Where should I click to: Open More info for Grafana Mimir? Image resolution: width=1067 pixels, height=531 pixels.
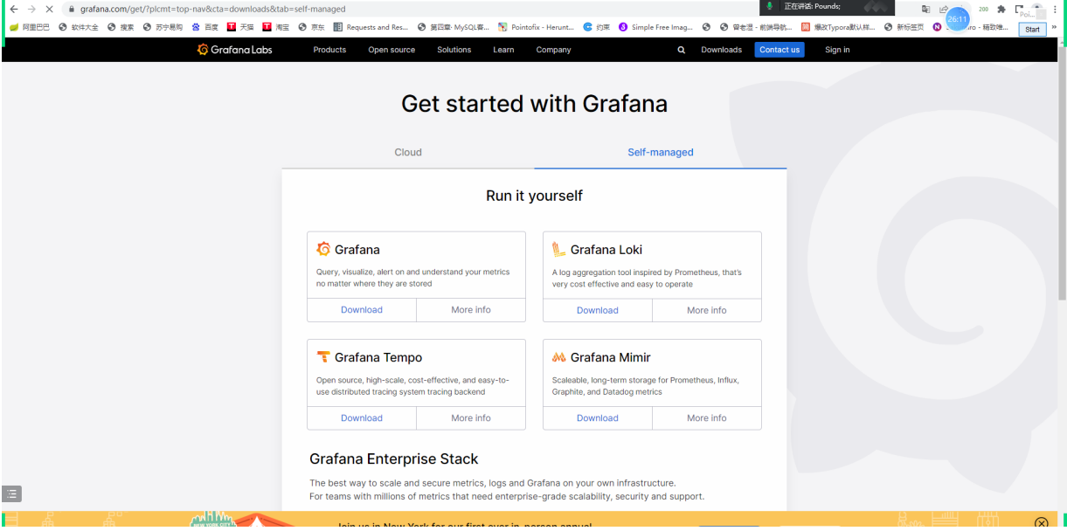pyautogui.click(x=707, y=418)
